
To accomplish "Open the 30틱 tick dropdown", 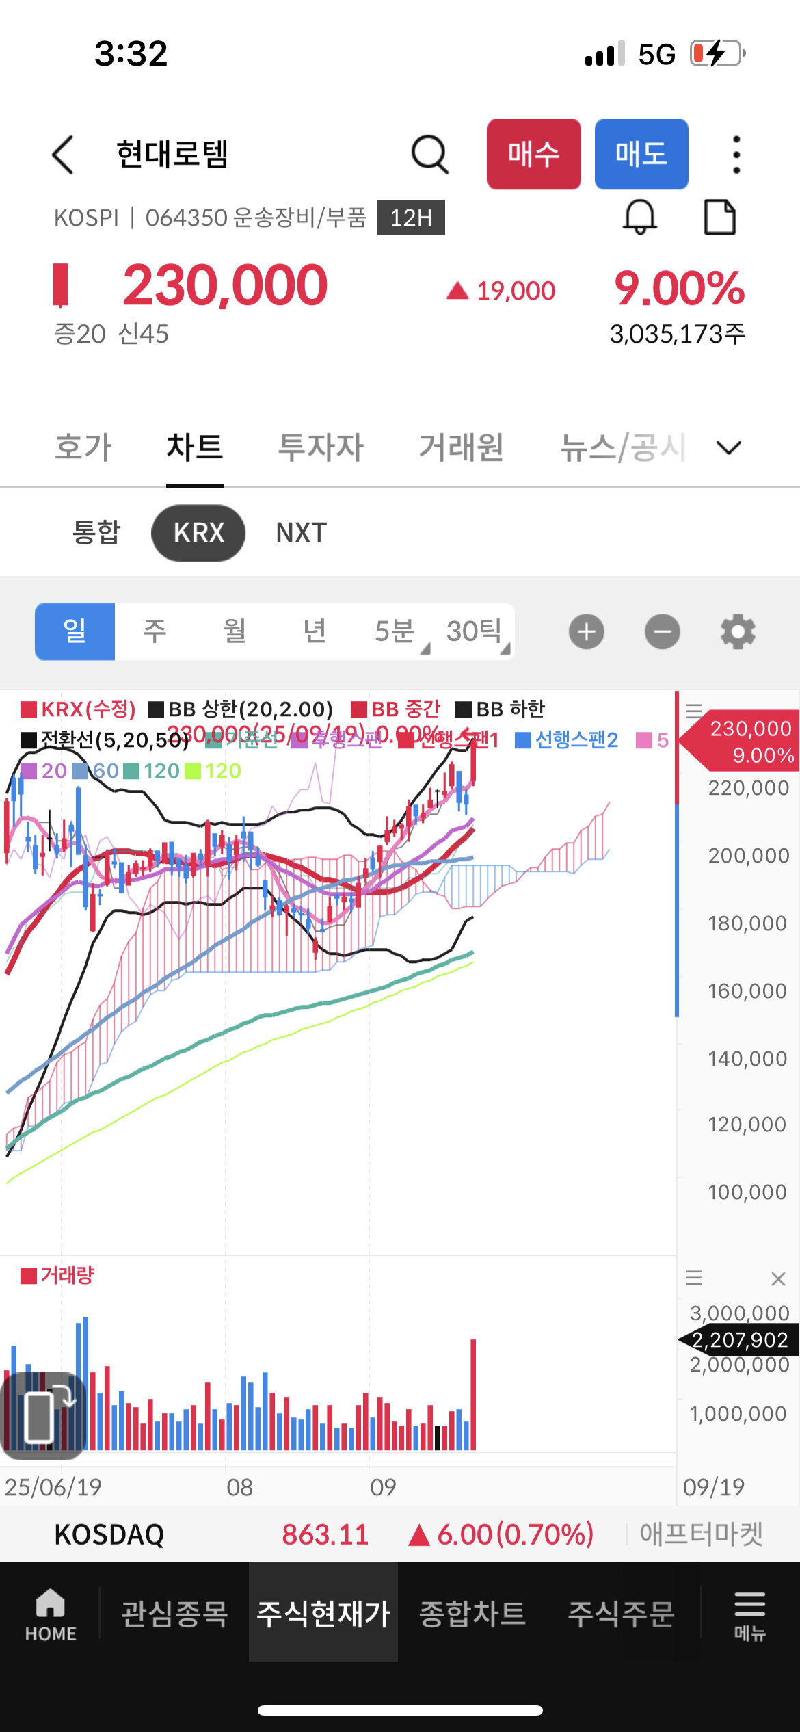I will 476,631.
